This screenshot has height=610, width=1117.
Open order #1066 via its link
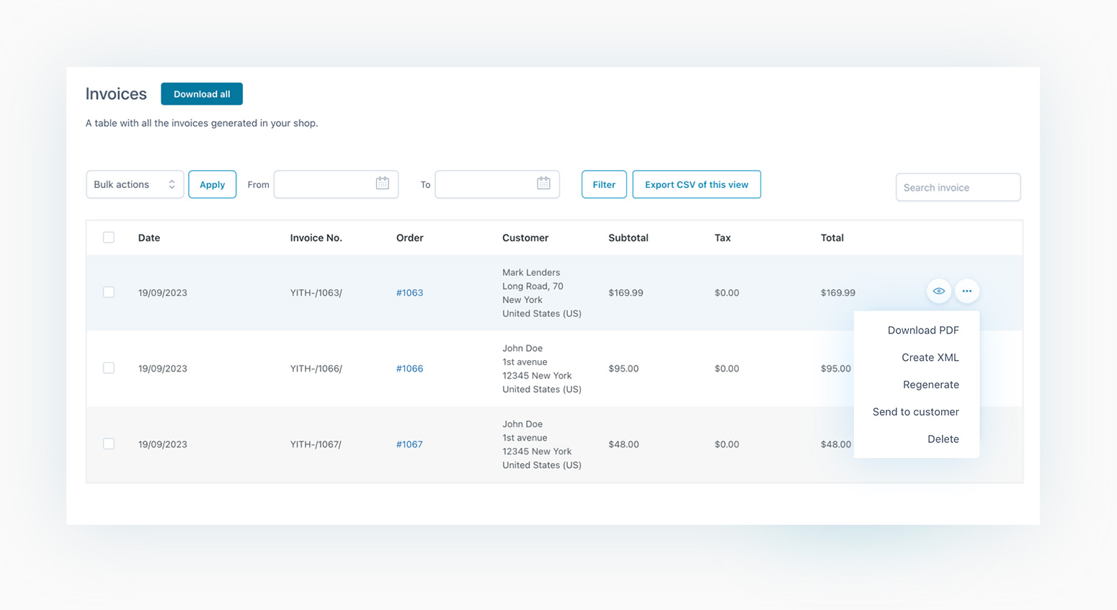tap(409, 368)
